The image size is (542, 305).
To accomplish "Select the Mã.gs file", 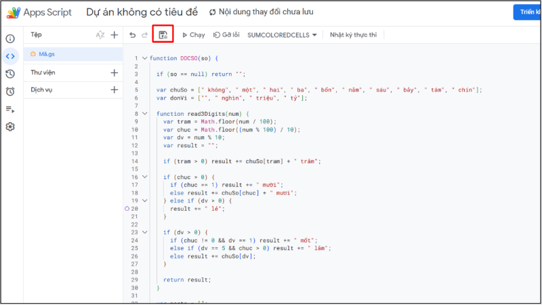I will point(73,54).
